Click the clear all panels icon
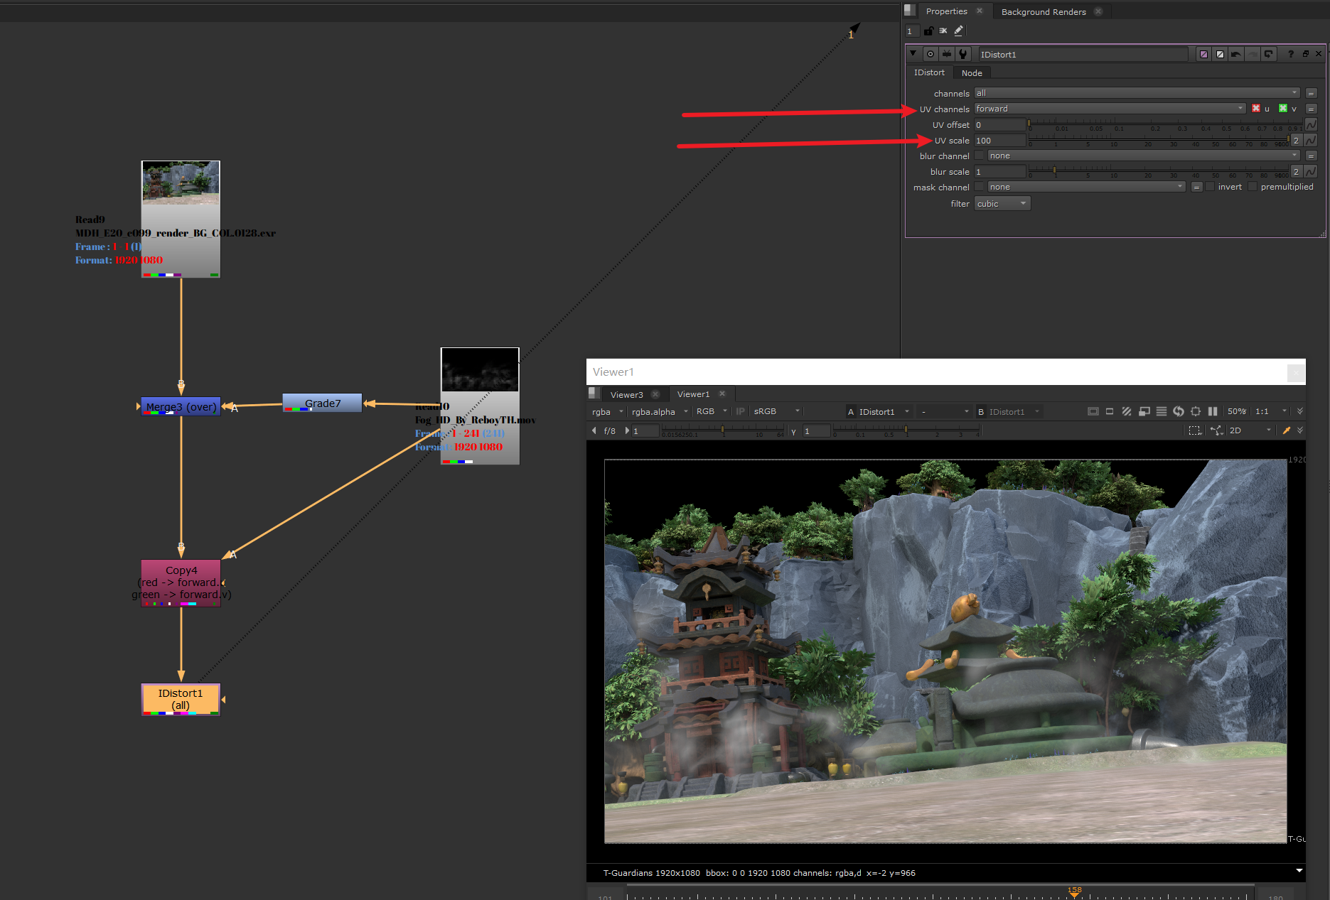 (943, 31)
